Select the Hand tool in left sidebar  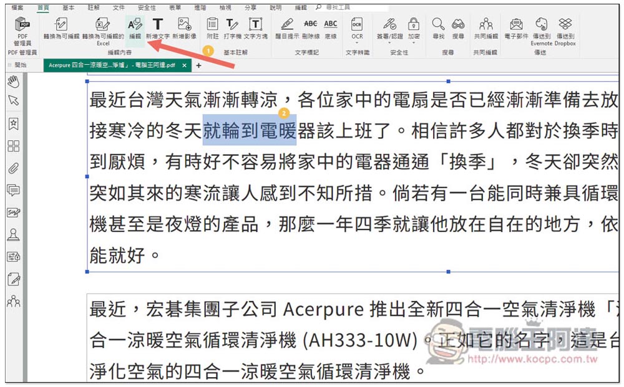[14, 82]
